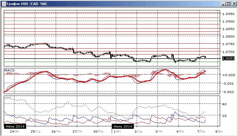238x136 pixels.
Task: Click the +0.000 MACD axis value
Action: [x=229, y=75]
